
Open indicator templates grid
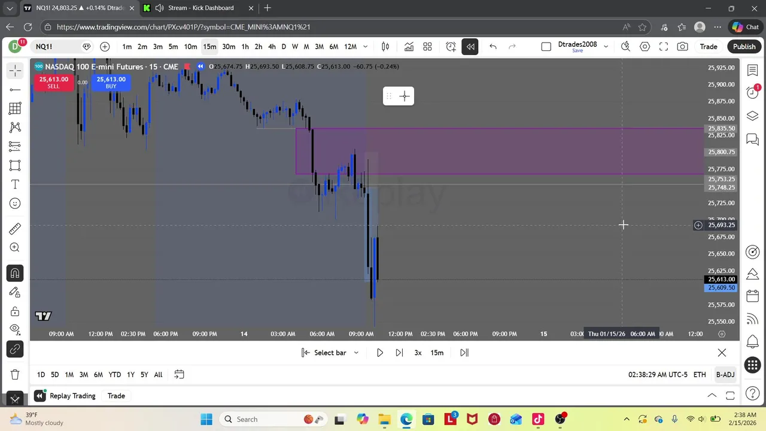(427, 47)
